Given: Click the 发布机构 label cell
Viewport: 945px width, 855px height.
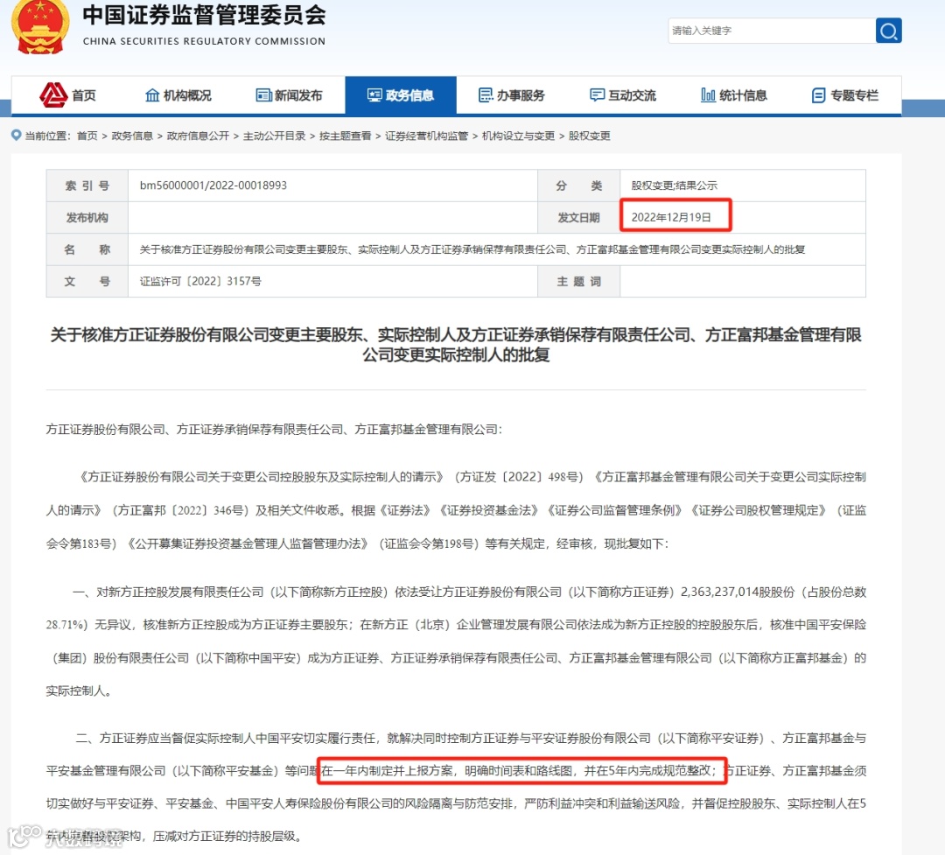Looking at the screenshot, I should click(x=87, y=218).
